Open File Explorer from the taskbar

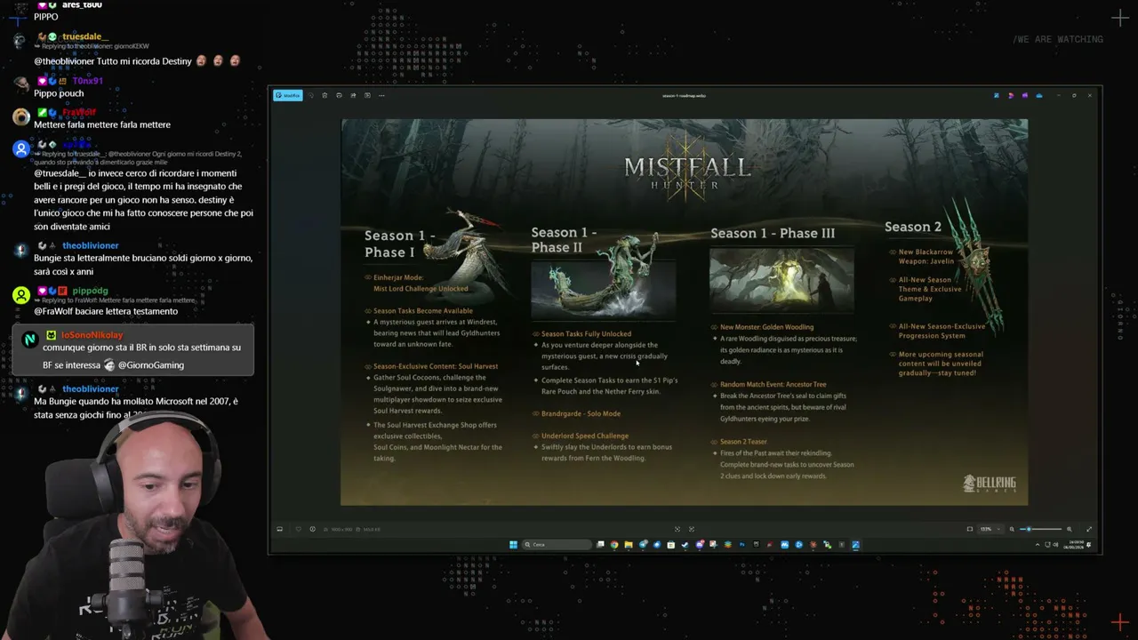629,545
